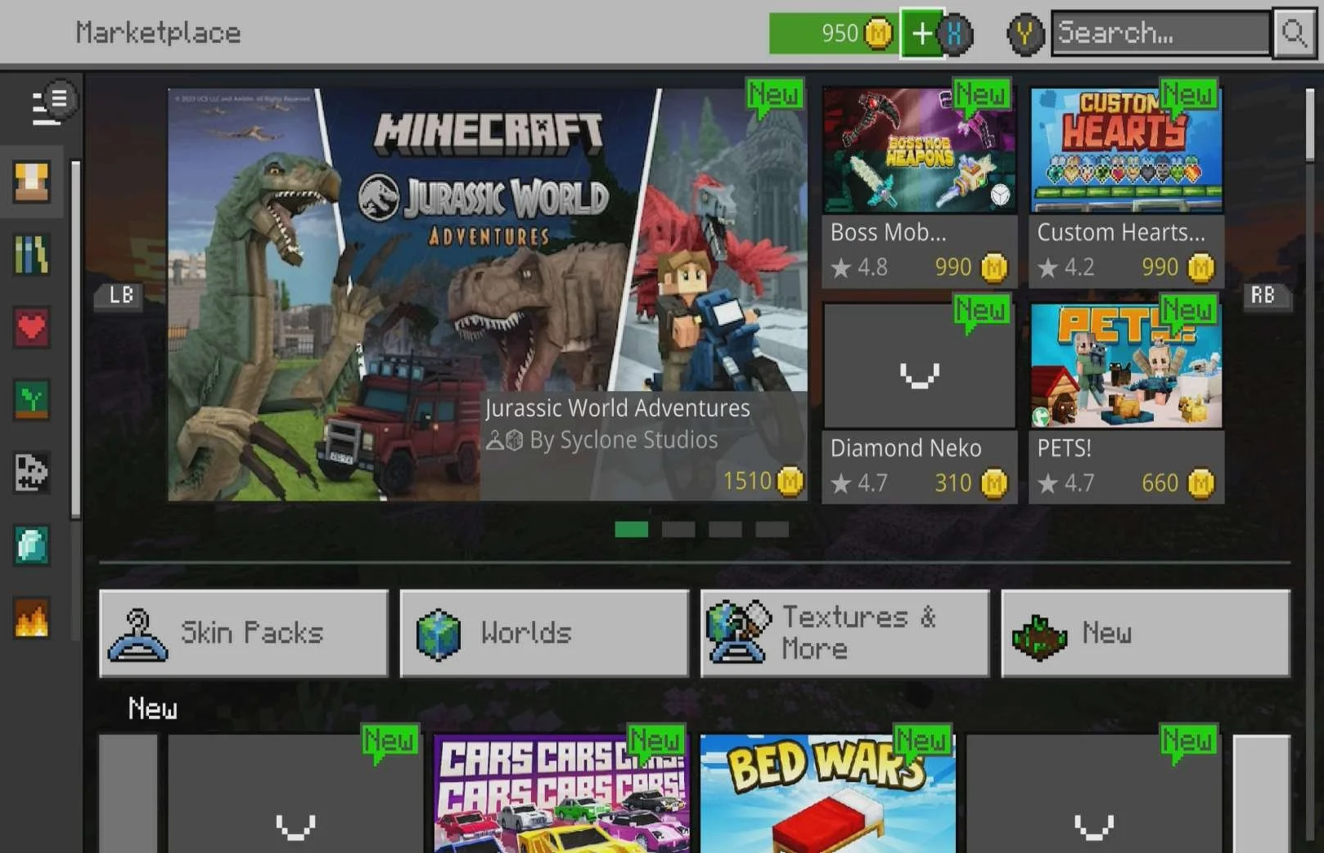Click the "310" coin price
The height and width of the screenshot is (853, 1324).
click(x=953, y=483)
